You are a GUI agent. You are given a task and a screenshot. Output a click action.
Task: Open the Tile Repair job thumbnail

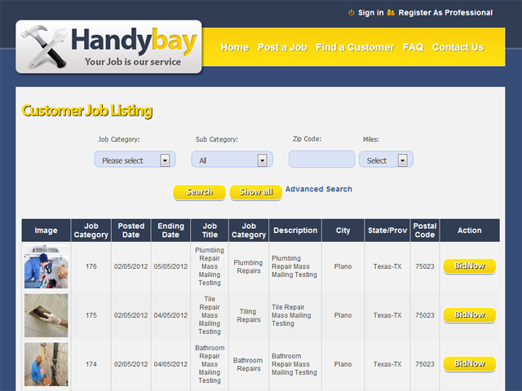(46, 315)
